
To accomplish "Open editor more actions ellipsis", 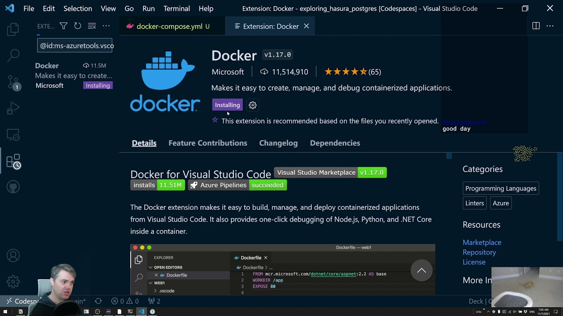I will click(x=550, y=26).
